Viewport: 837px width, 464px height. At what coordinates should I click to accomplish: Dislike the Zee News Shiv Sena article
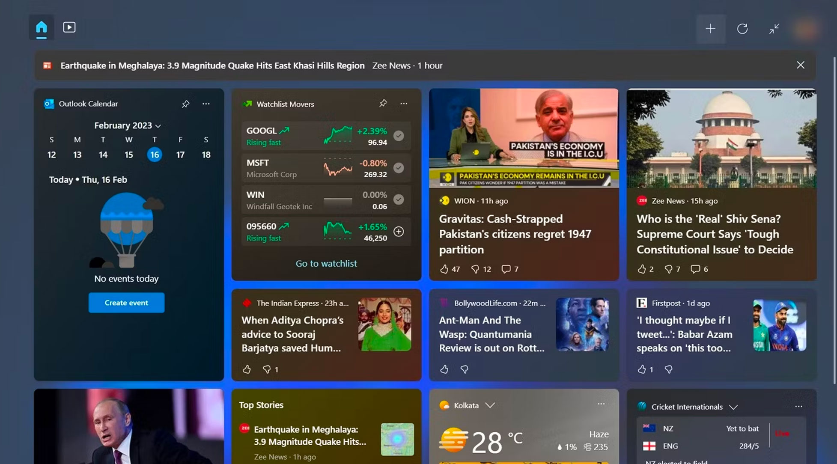pyautogui.click(x=669, y=269)
